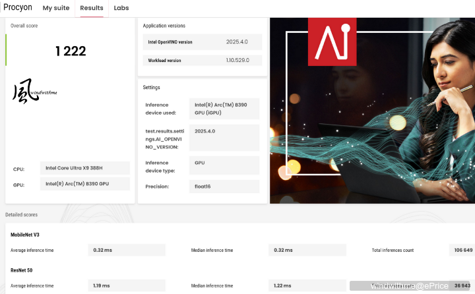This screenshot has width=475, height=294.
Task: Click the Detailed scores heading
Action: [22, 215]
